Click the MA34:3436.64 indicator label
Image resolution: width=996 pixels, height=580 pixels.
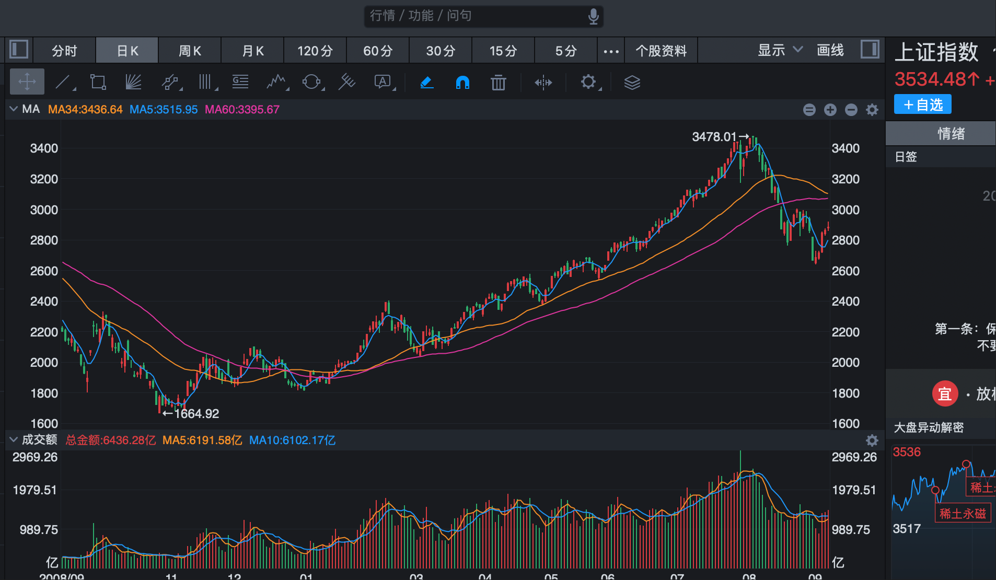pyautogui.click(x=85, y=109)
